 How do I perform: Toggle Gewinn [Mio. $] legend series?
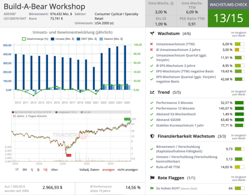[111, 39]
